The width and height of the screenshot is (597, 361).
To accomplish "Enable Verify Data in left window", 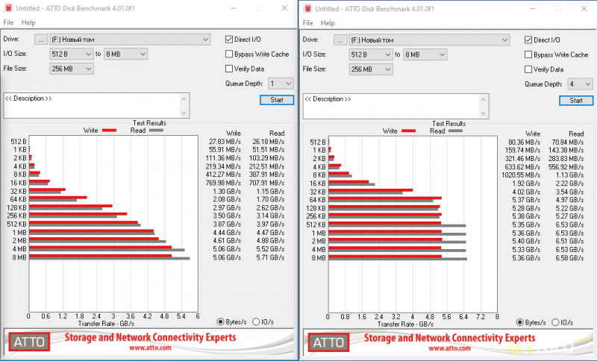I will [x=229, y=69].
